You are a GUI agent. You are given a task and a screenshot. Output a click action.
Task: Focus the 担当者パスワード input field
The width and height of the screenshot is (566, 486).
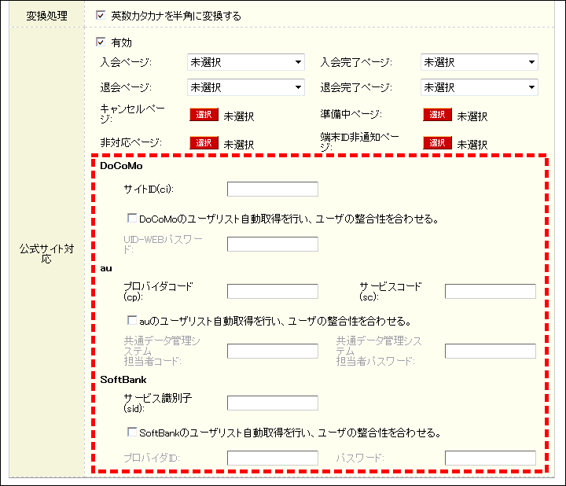491,351
